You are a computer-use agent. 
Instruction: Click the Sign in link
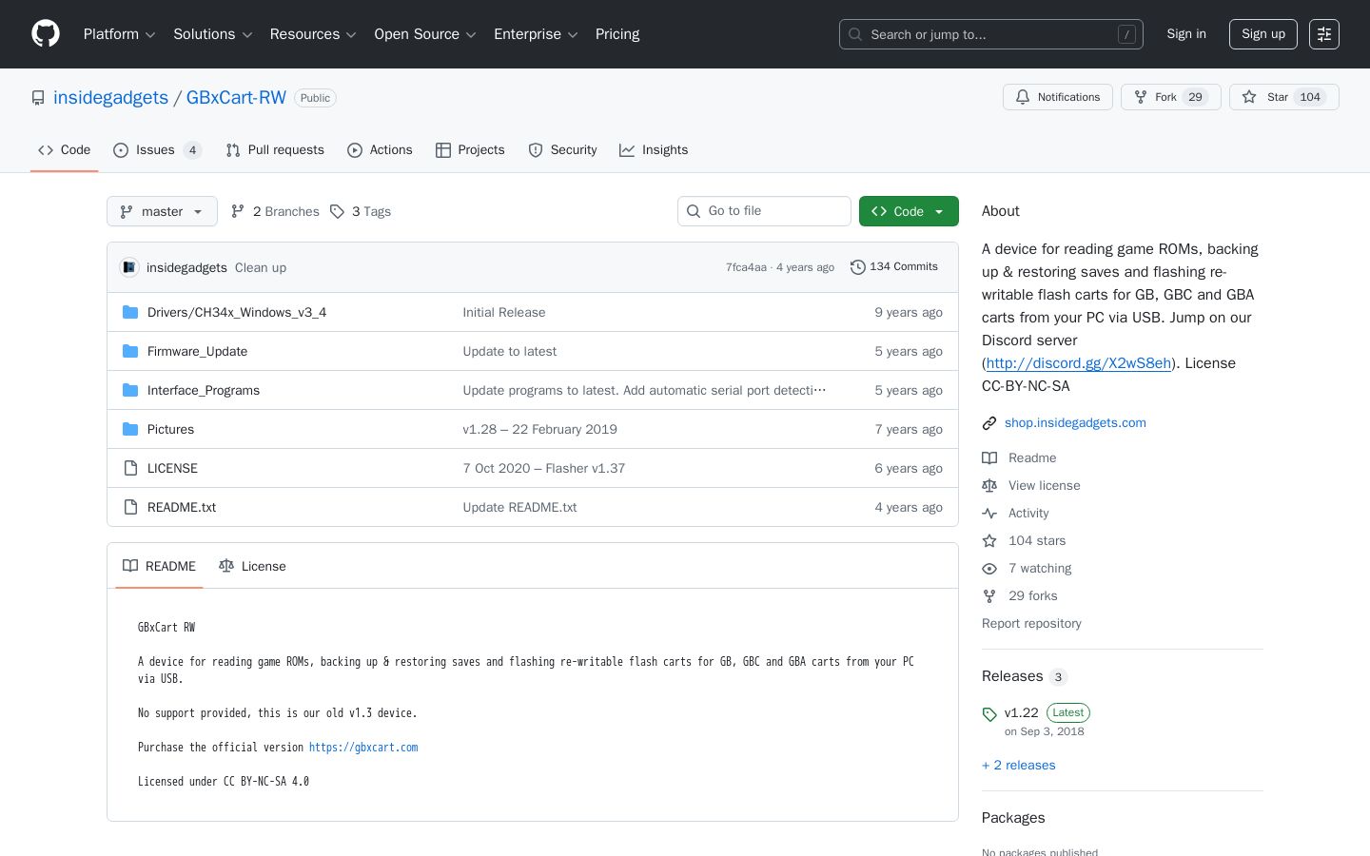coord(1186,34)
